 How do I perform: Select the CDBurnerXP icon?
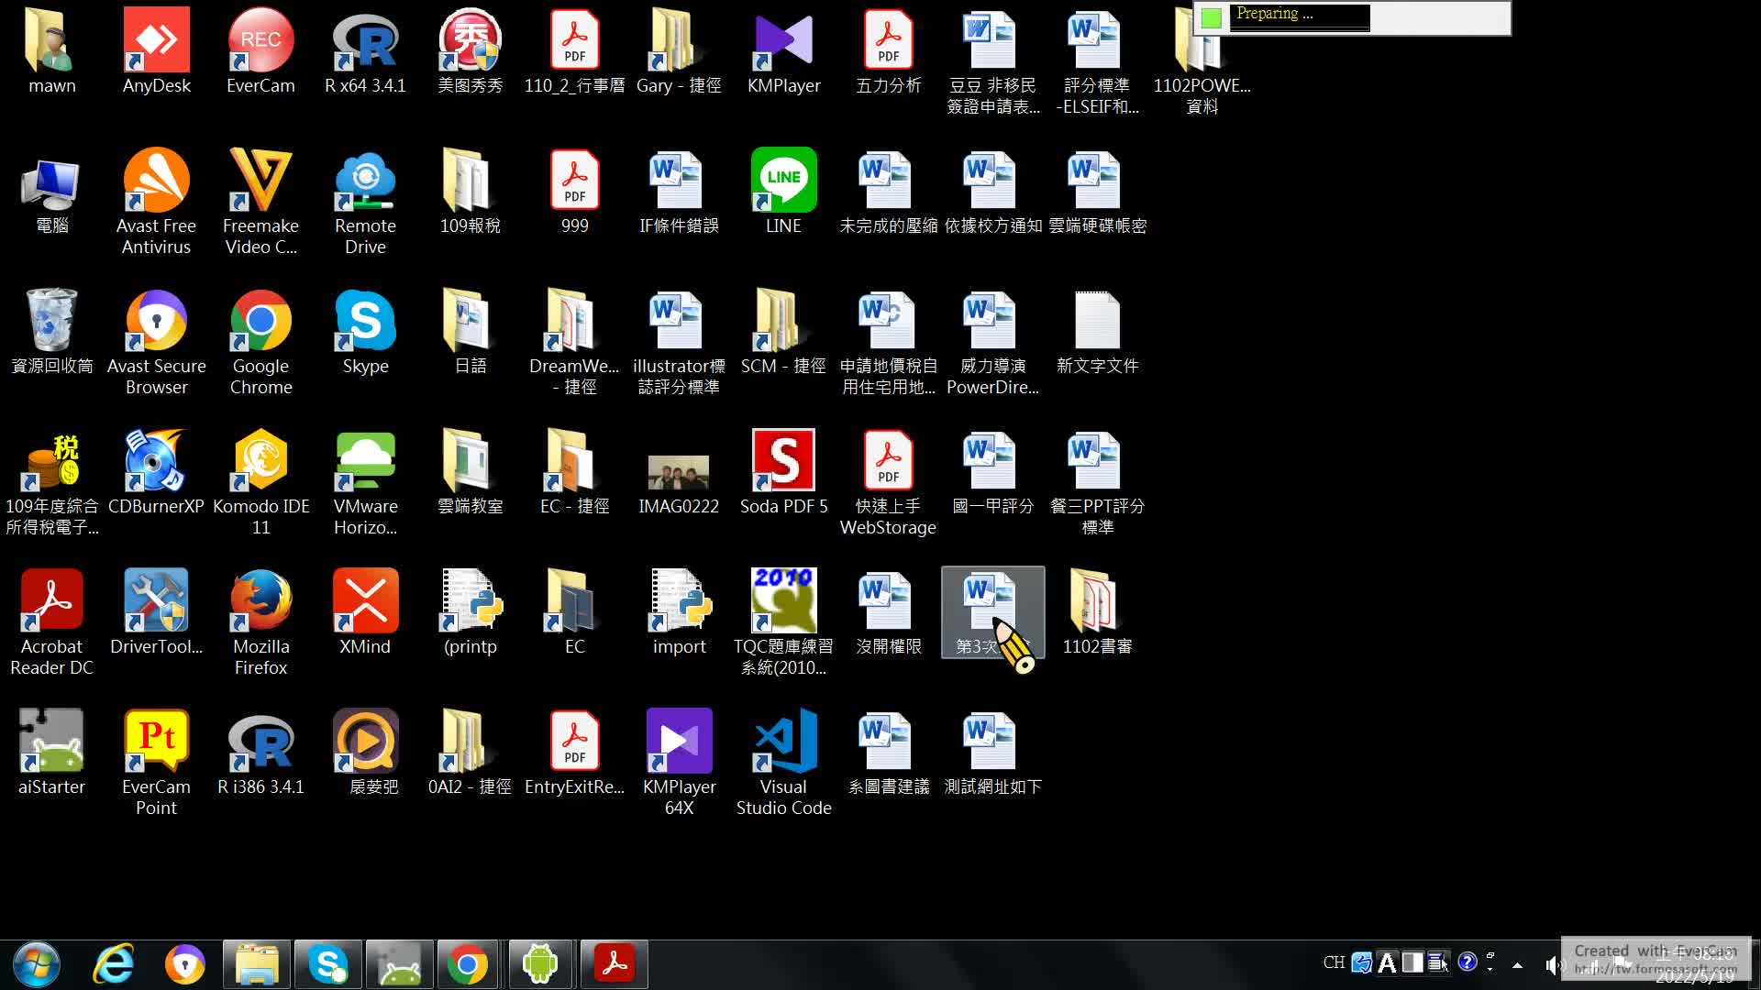(x=156, y=472)
